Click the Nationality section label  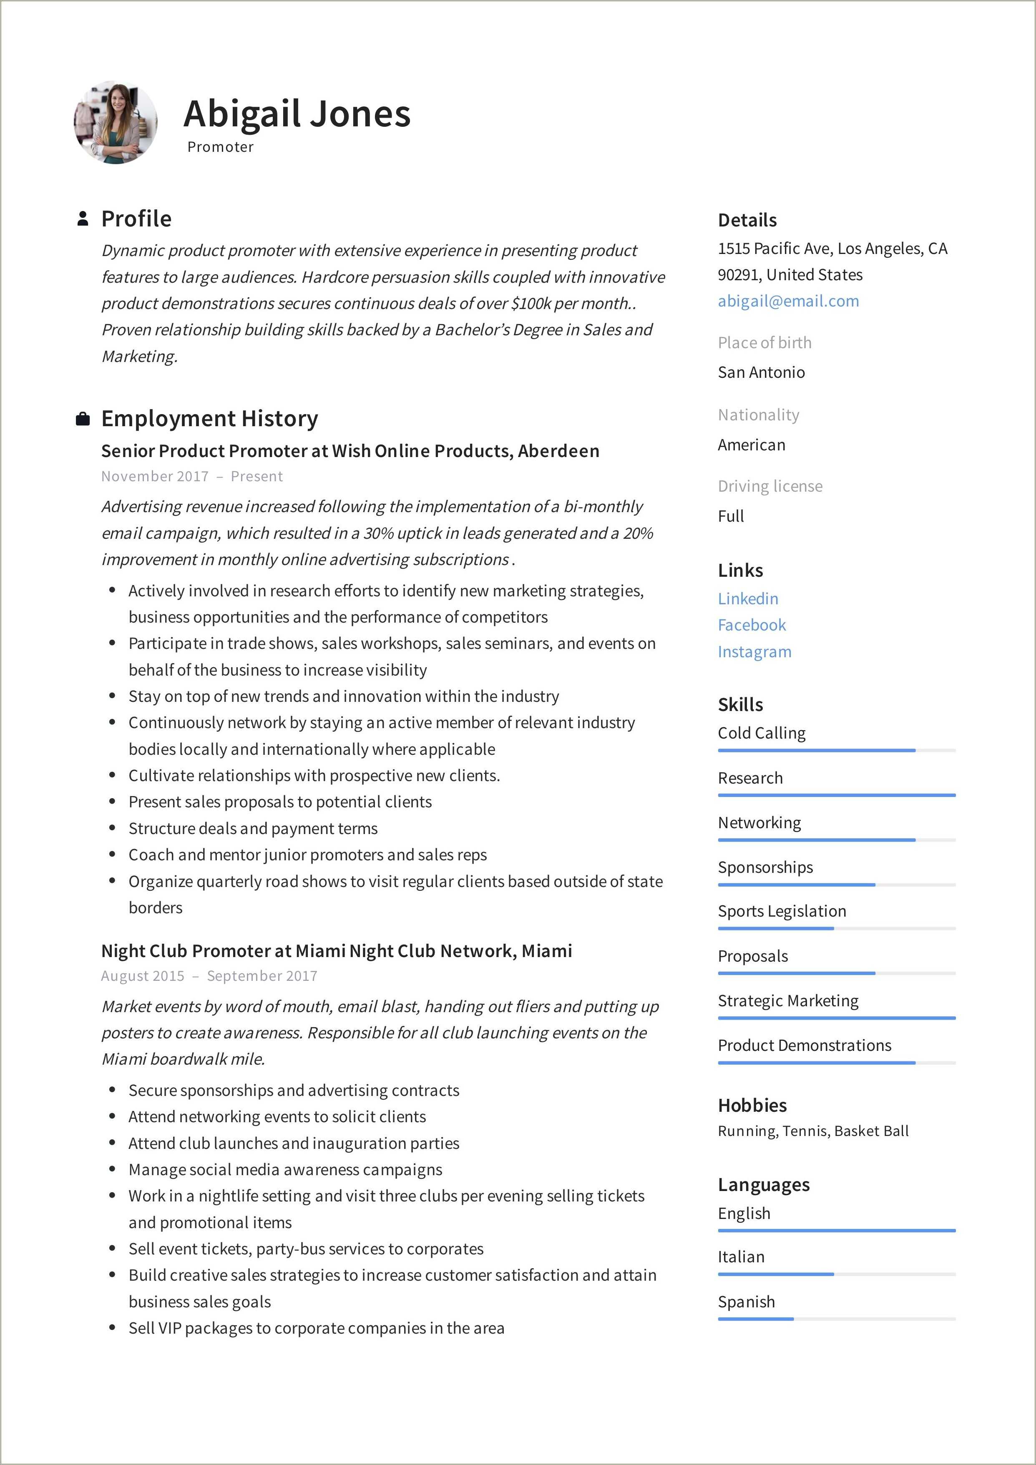(x=757, y=412)
